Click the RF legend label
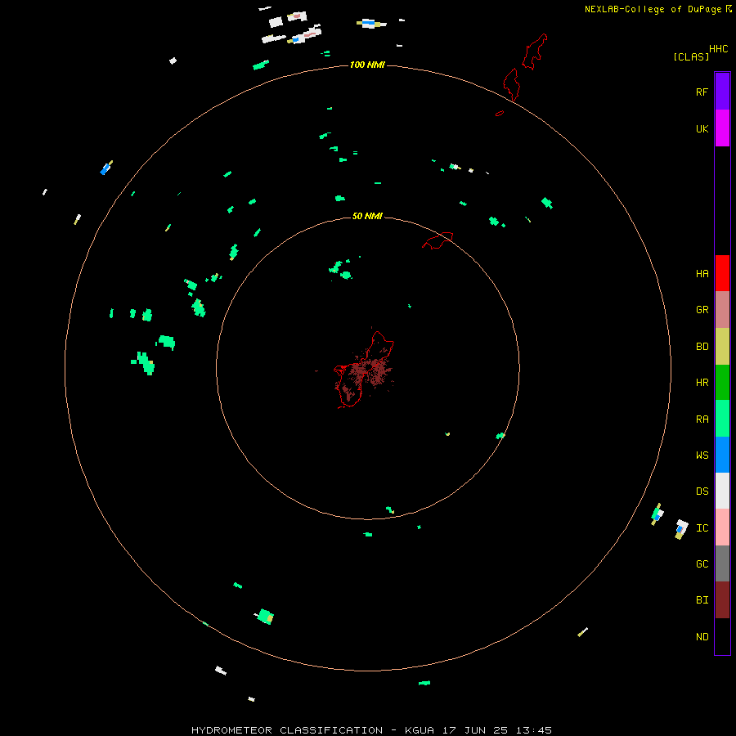Viewport: 736px width, 736px height. click(702, 92)
